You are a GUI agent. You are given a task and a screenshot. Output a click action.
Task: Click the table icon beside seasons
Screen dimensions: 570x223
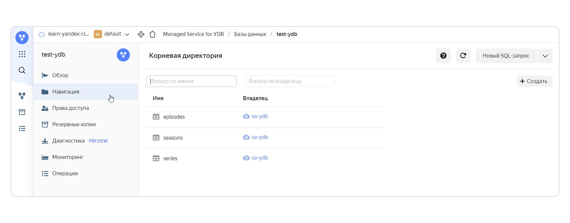point(156,138)
